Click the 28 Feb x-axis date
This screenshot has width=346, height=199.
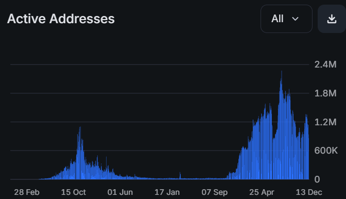[27, 192]
